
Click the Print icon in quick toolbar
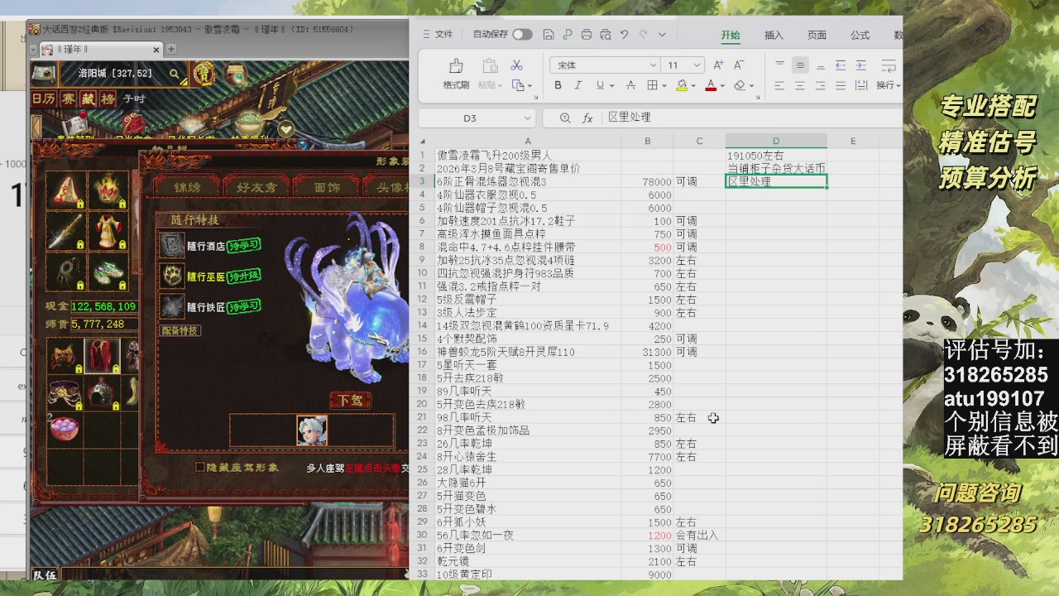(587, 35)
